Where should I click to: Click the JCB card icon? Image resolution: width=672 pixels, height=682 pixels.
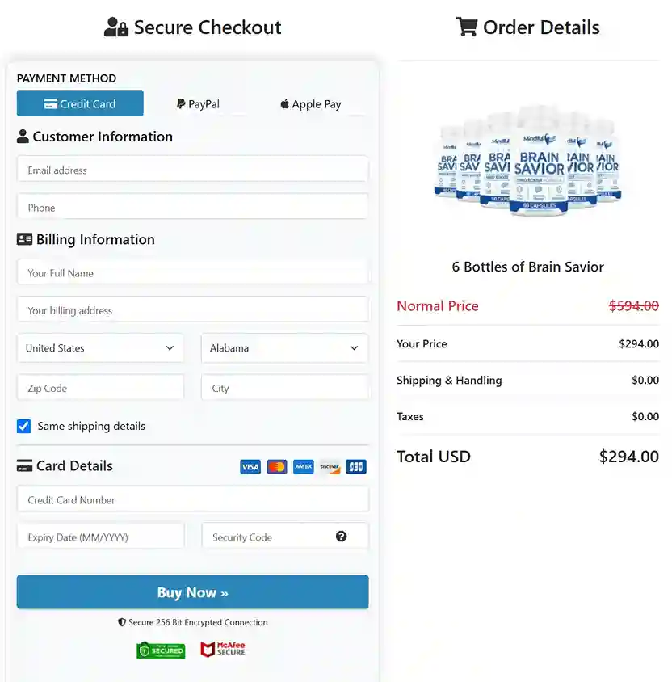[355, 466]
